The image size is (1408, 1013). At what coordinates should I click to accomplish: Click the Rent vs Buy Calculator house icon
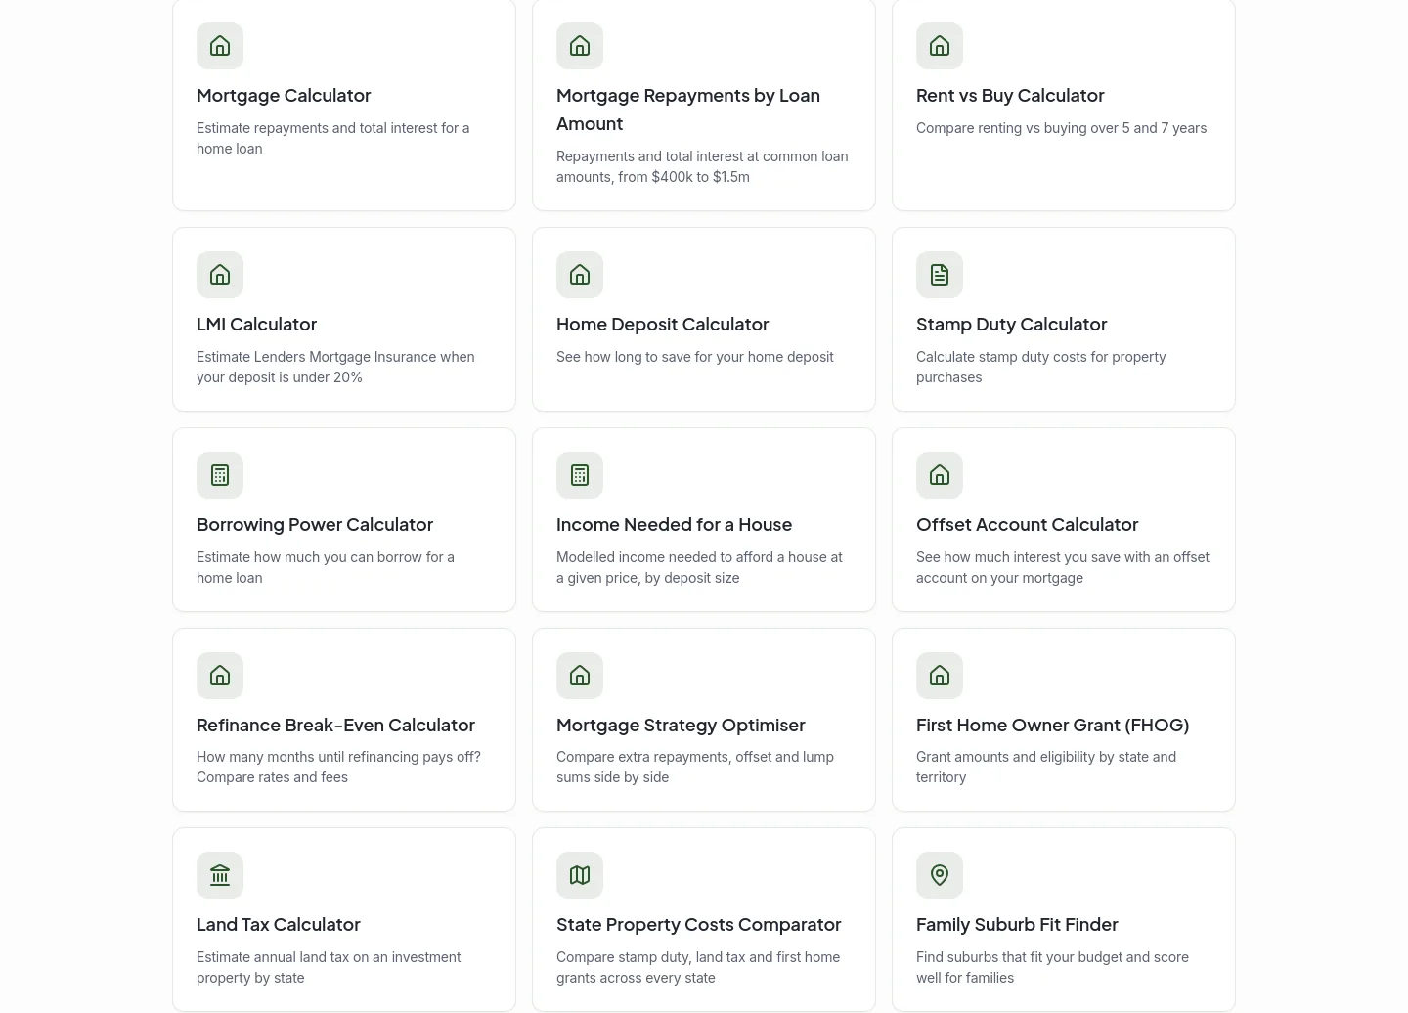pos(940,46)
